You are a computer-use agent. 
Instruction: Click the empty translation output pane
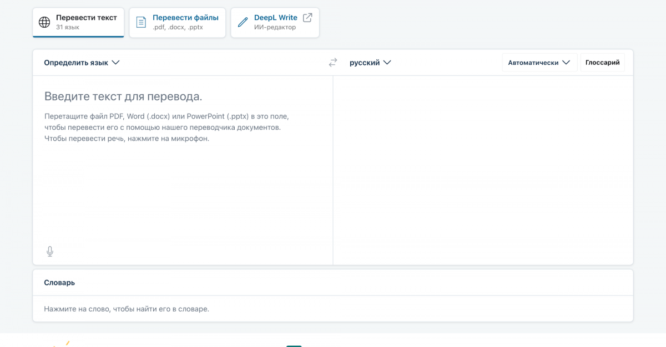pyautogui.click(x=483, y=166)
